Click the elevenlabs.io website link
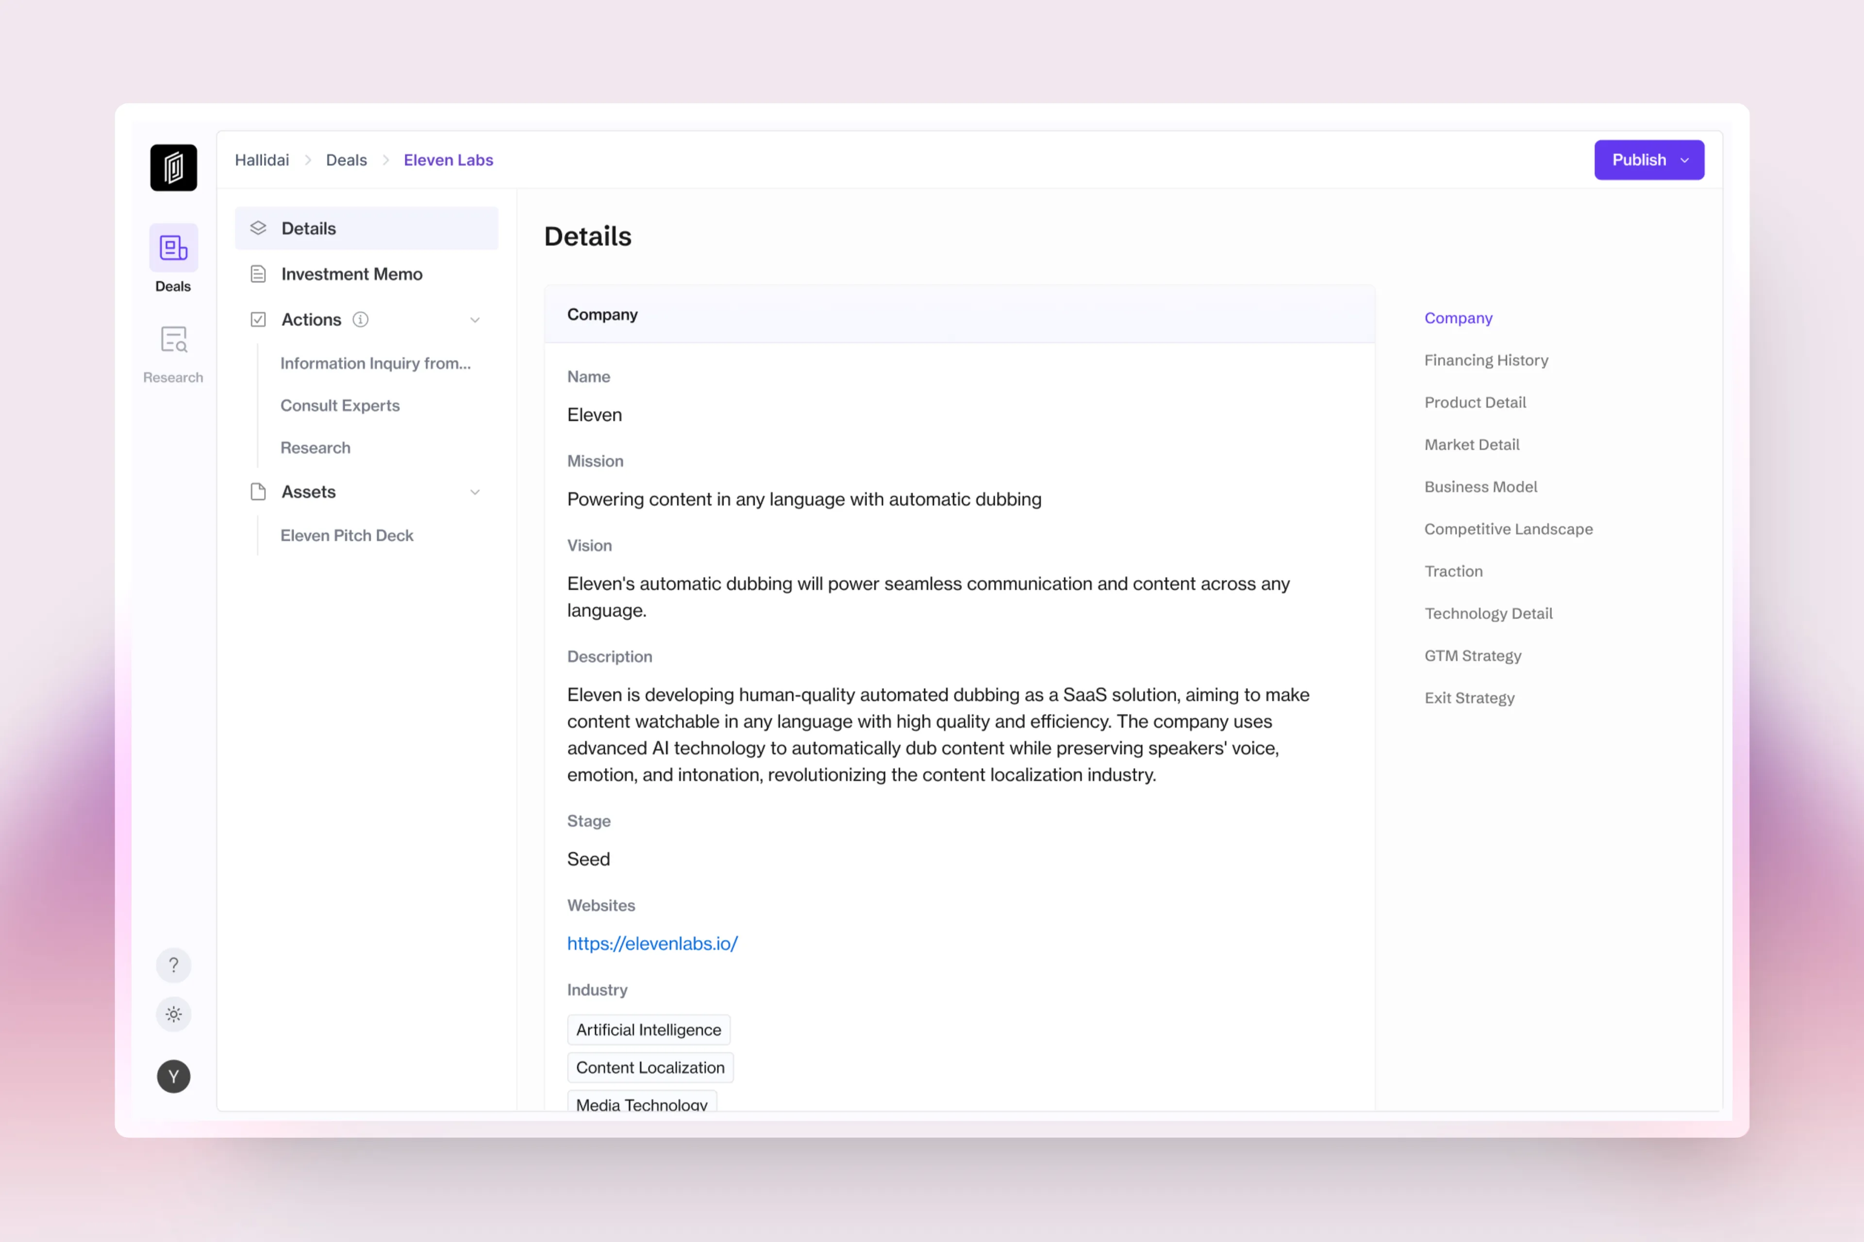The width and height of the screenshot is (1864, 1242). 652,944
